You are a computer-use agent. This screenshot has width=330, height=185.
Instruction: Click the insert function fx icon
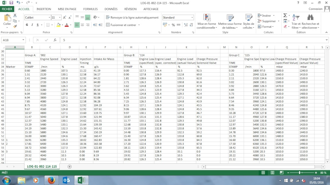coord(55,40)
